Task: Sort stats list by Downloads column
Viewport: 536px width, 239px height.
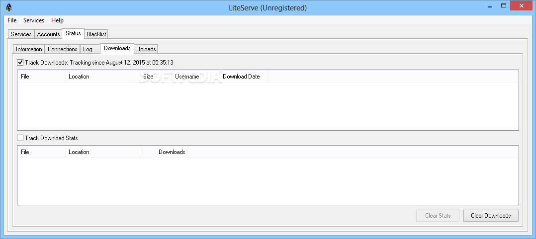Action: [164, 152]
